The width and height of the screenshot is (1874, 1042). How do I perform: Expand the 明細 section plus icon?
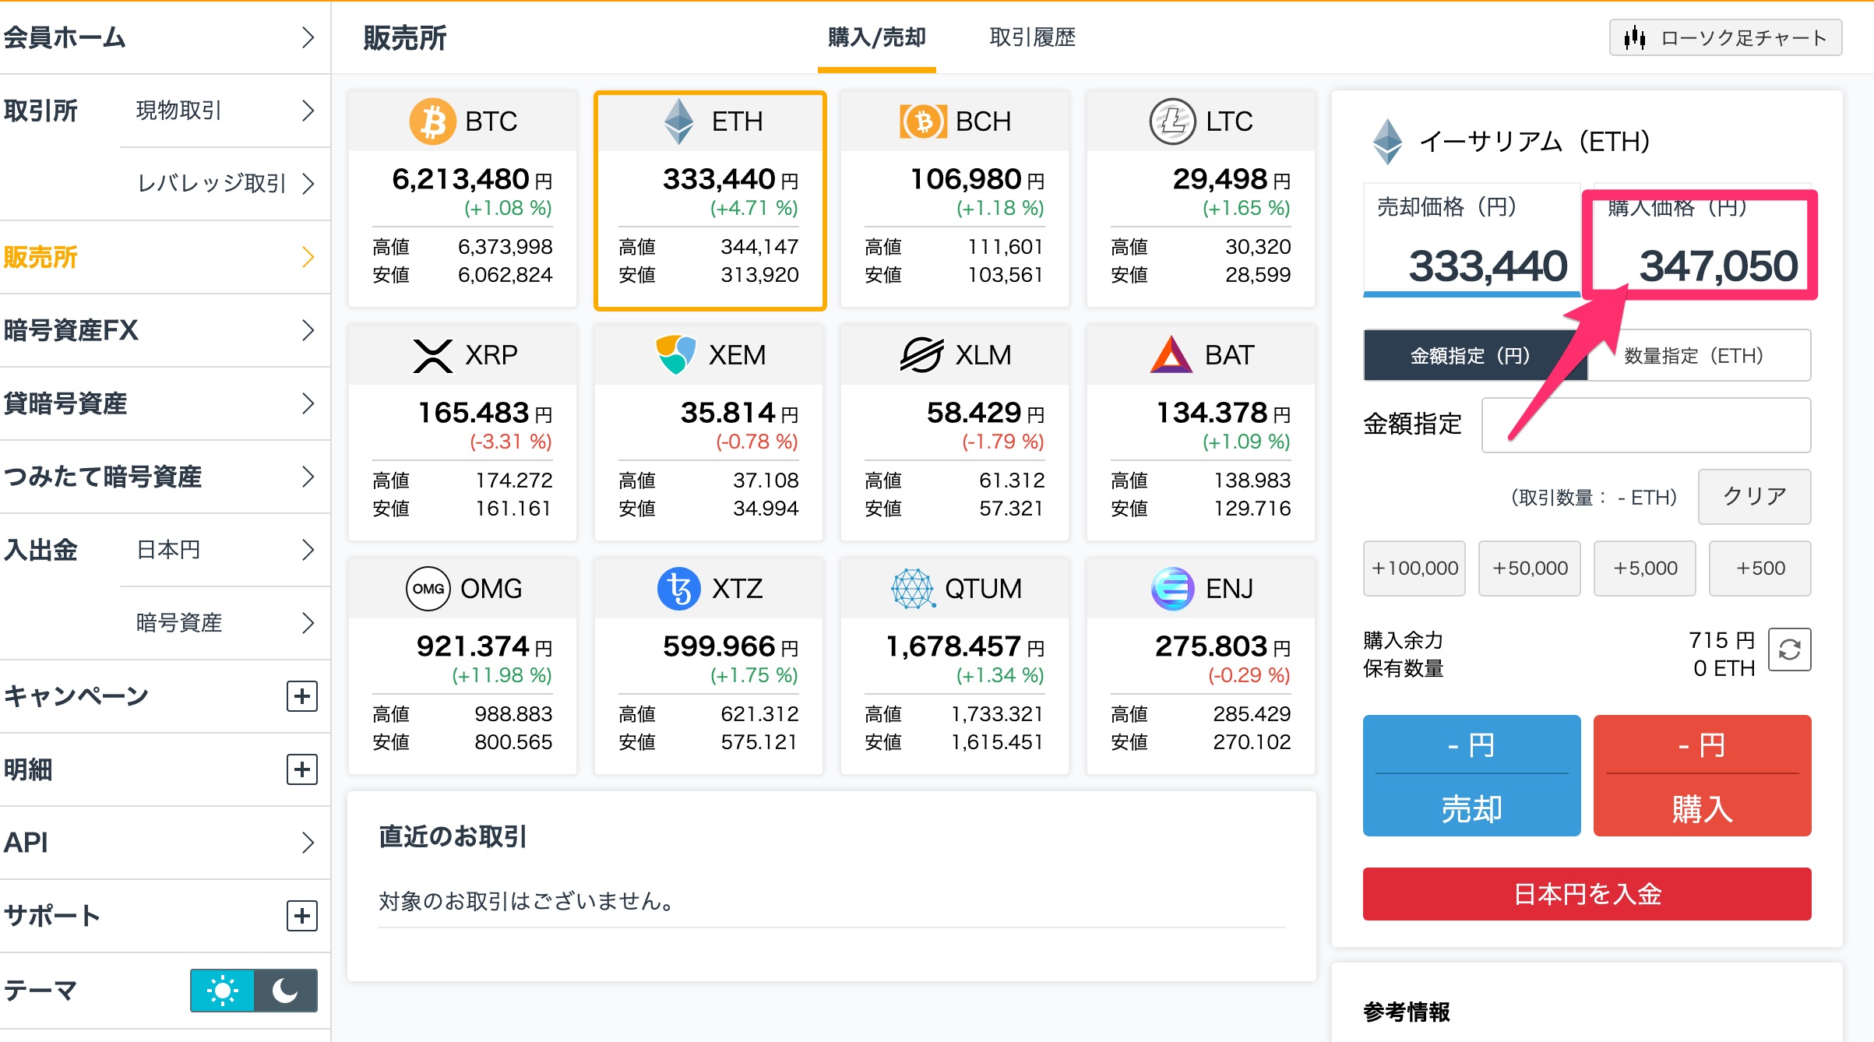pyautogui.click(x=302, y=769)
